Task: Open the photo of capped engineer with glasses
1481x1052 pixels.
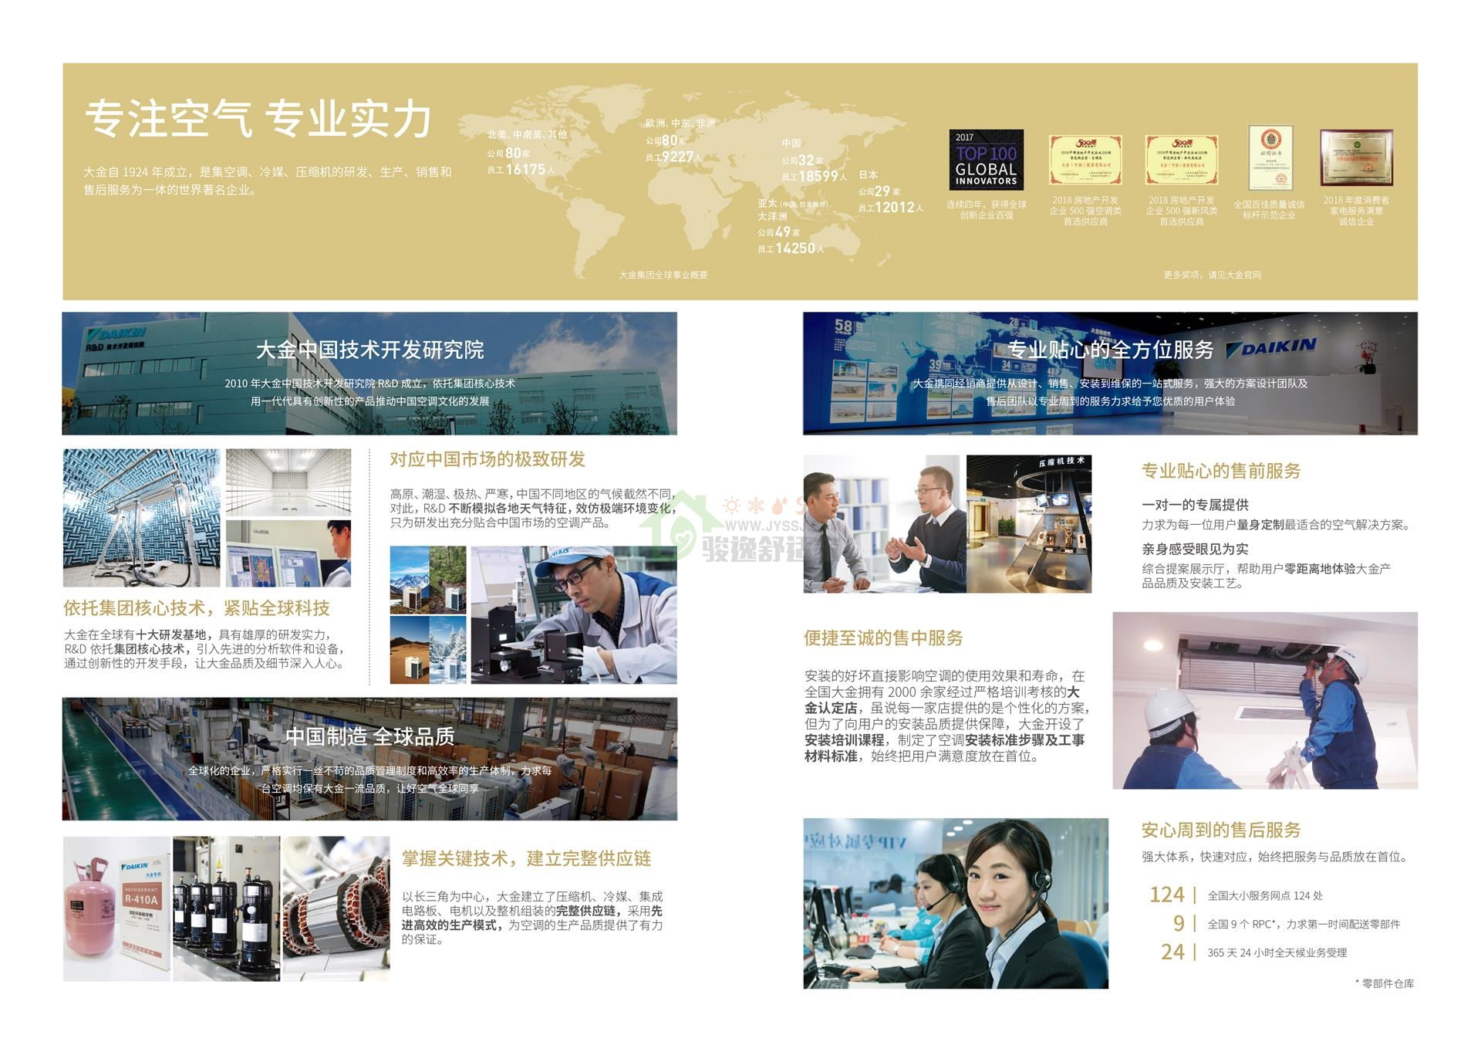Action: click(x=574, y=615)
